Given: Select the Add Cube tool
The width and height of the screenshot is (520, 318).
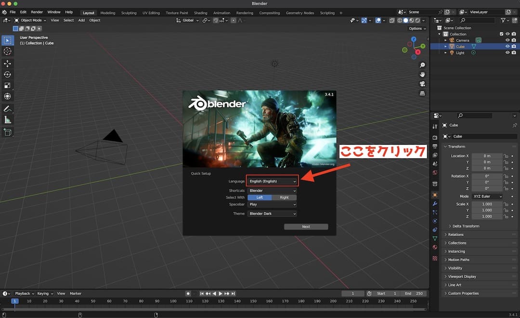Looking at the screenshot, I should [x=7, y=132].
